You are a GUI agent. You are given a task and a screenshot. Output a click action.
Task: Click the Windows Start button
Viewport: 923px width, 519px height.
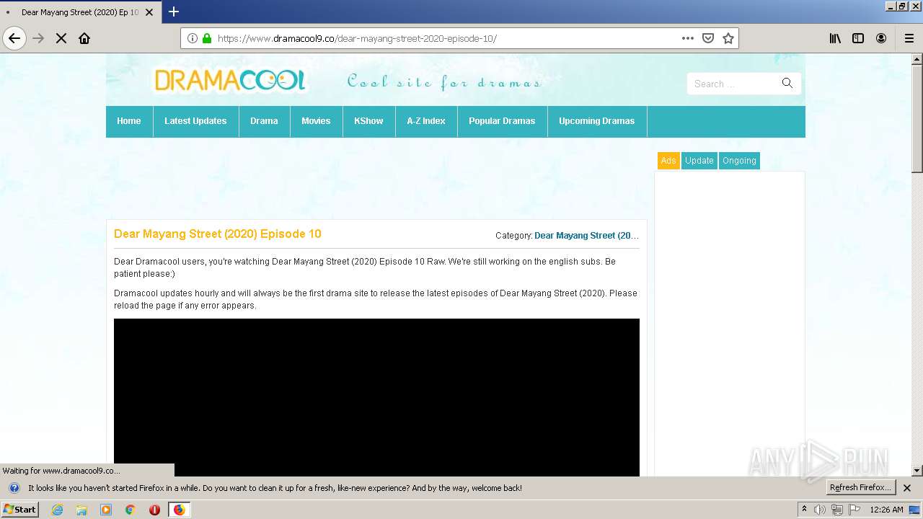click(x=20, y=510)
